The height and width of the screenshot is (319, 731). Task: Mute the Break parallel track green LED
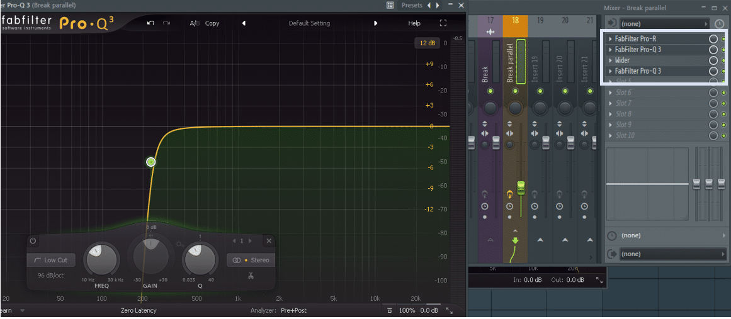pyautogui.click(x=514, y=91)
